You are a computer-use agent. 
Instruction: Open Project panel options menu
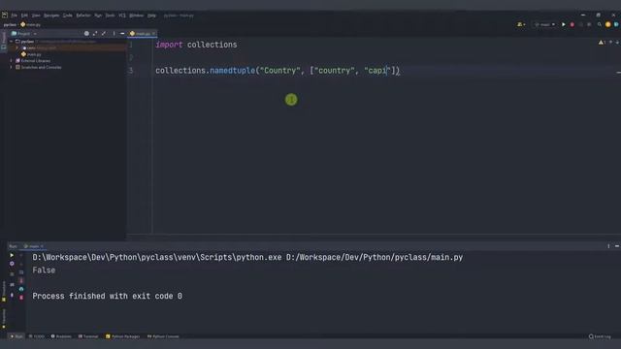[114, 34]
